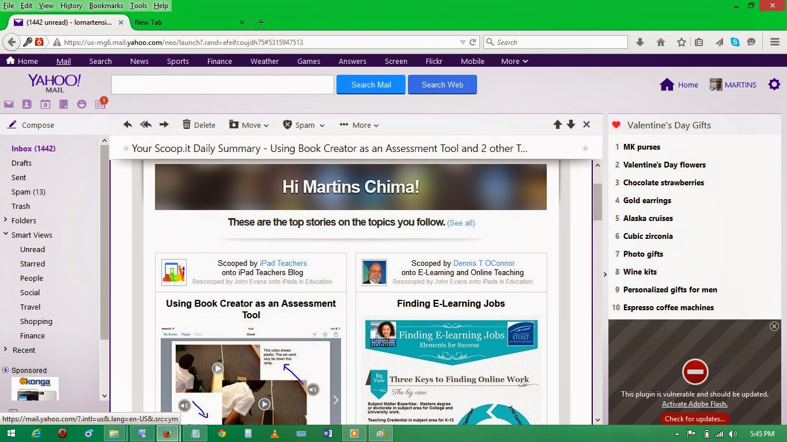The image size is (787, 442).
Task: Click the Search Web button
Action: pos(442,85)
